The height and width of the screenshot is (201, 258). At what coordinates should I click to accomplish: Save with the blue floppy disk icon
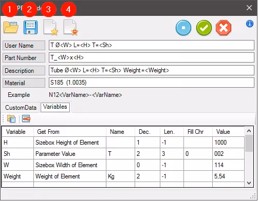[30, 27]
